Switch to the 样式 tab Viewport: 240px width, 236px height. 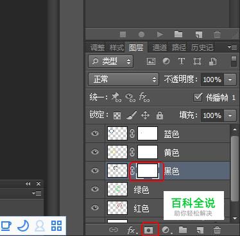[117, 47]
